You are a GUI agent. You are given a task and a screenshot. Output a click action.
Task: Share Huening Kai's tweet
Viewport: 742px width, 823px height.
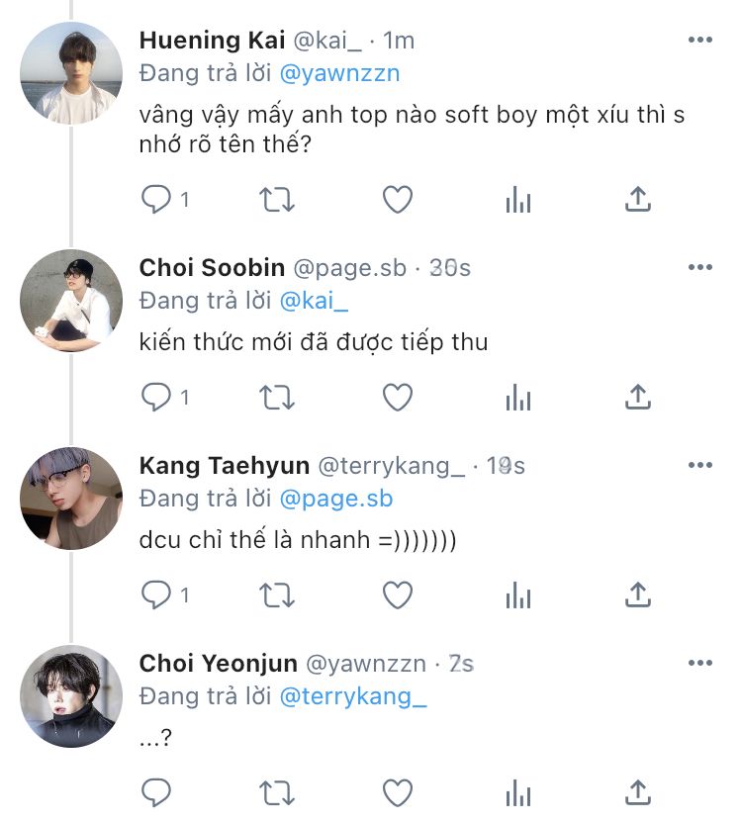pos(639,200)
